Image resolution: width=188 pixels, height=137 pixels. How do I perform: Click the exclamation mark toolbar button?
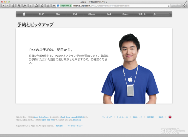click(30, 6)
